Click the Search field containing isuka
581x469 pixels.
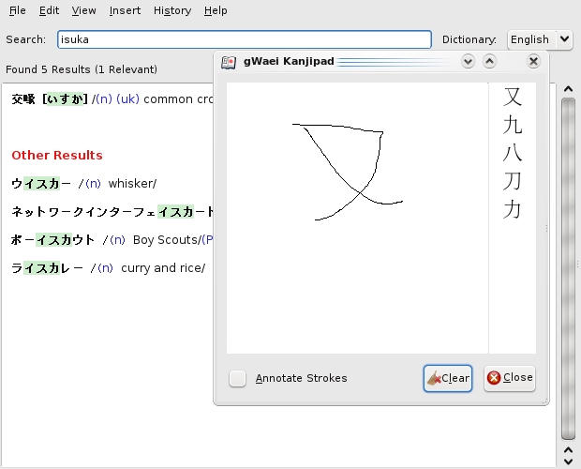244,39
